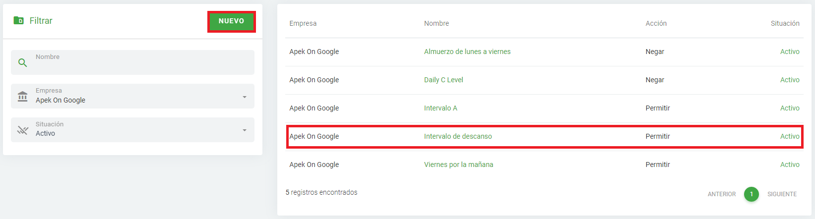Click Activo status in the Daily C Level row
The height and width of the screenshot is (219, 815).
pyautogui.click(x=790, y=80)
